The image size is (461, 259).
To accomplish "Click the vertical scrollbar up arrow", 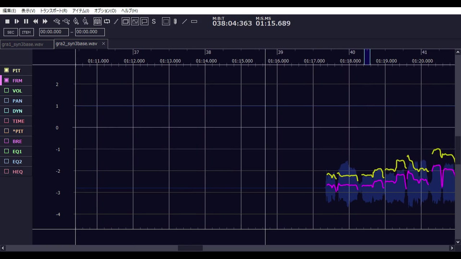I will point(458,52).
